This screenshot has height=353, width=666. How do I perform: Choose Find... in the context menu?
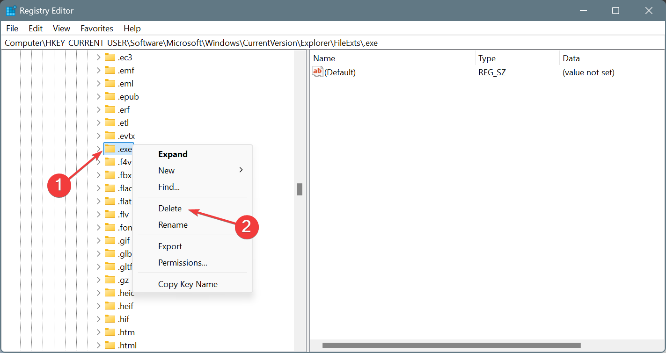(x=192, y=187)
